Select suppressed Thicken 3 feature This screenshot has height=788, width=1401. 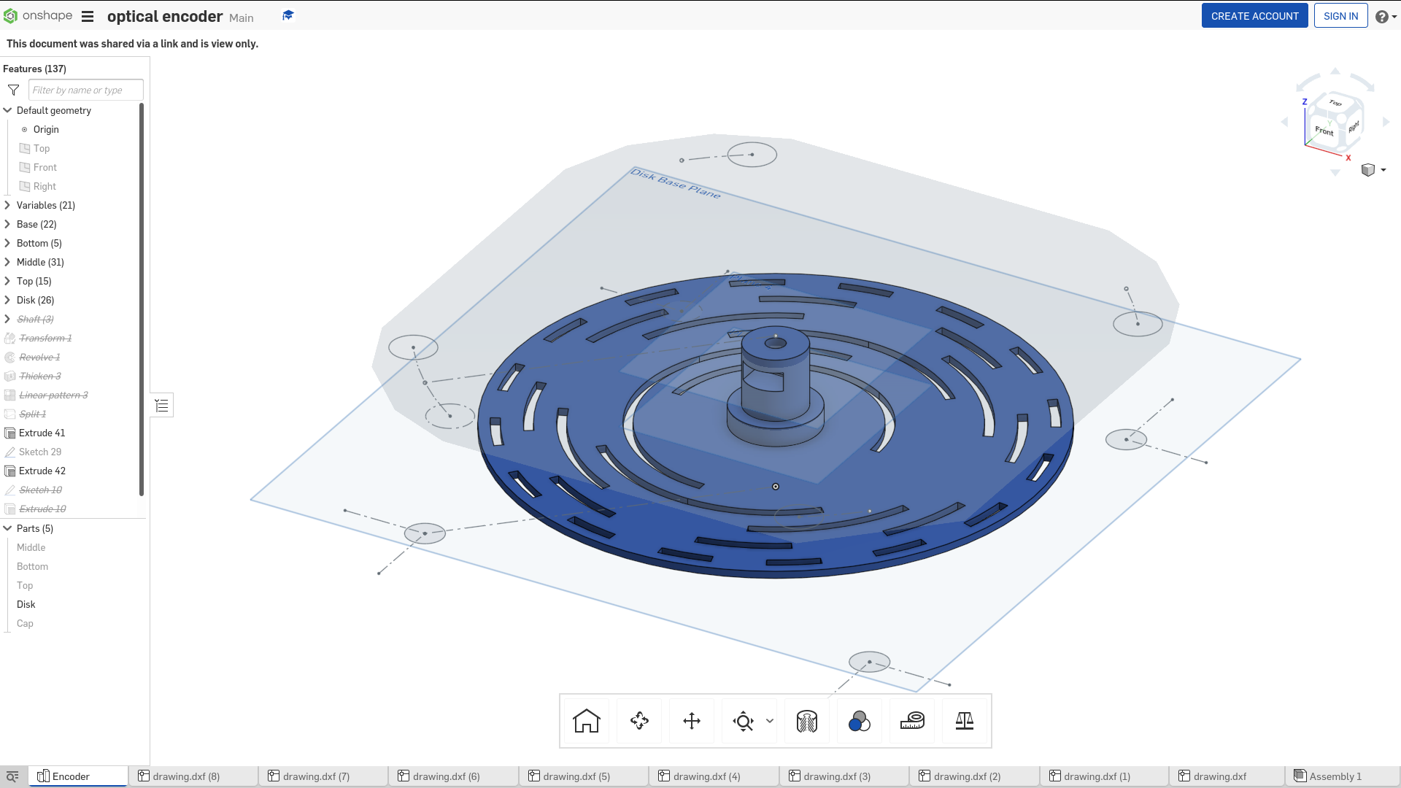click(40, 376)
